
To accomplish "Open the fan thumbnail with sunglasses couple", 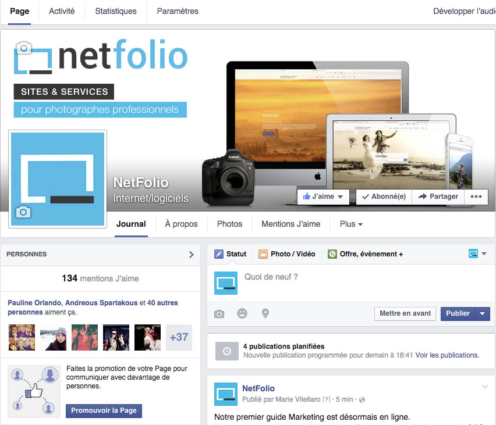I will tap(116, 337).
